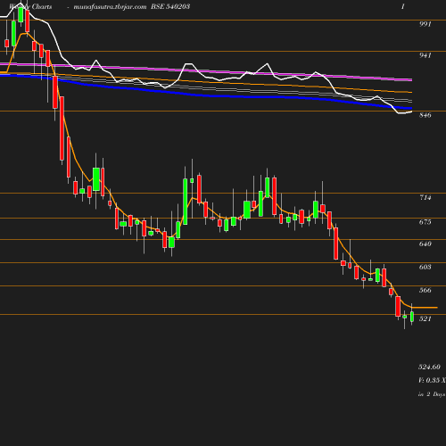Click the 991 price axis label

coord(425,24)
